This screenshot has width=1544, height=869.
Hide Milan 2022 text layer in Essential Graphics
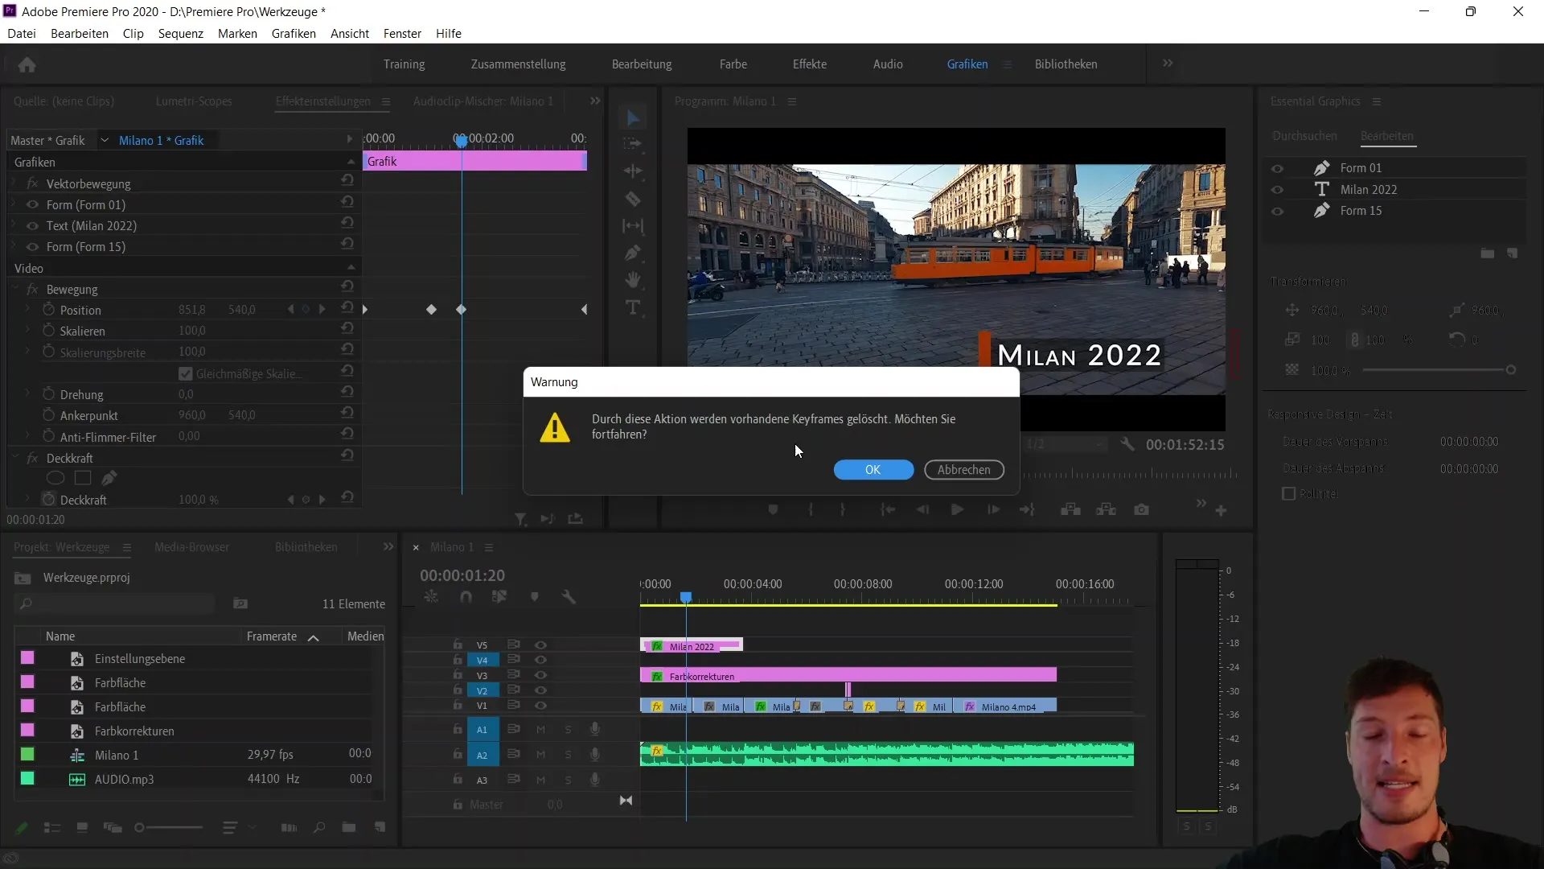point(1277,190)
